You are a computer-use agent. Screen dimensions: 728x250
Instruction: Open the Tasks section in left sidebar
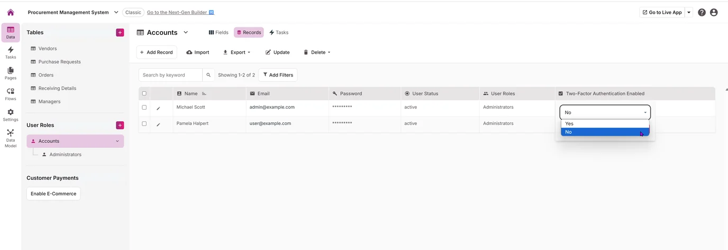click(11, 52)
